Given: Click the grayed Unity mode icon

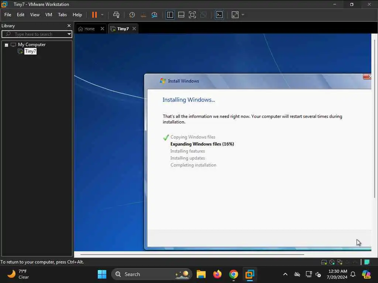Looking at the screenshot, I should tap(203, 15).
